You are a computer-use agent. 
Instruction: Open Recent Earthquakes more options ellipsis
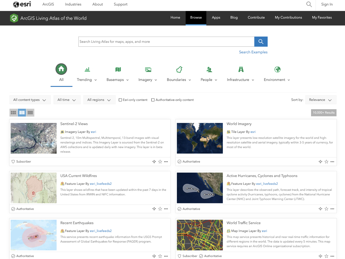click(166, 256)
